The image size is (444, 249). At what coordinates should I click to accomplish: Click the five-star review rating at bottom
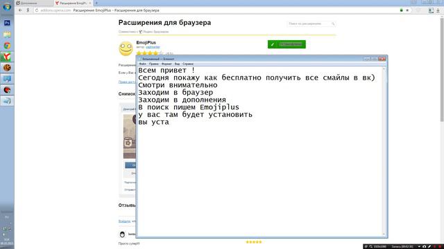pos(254,242)
